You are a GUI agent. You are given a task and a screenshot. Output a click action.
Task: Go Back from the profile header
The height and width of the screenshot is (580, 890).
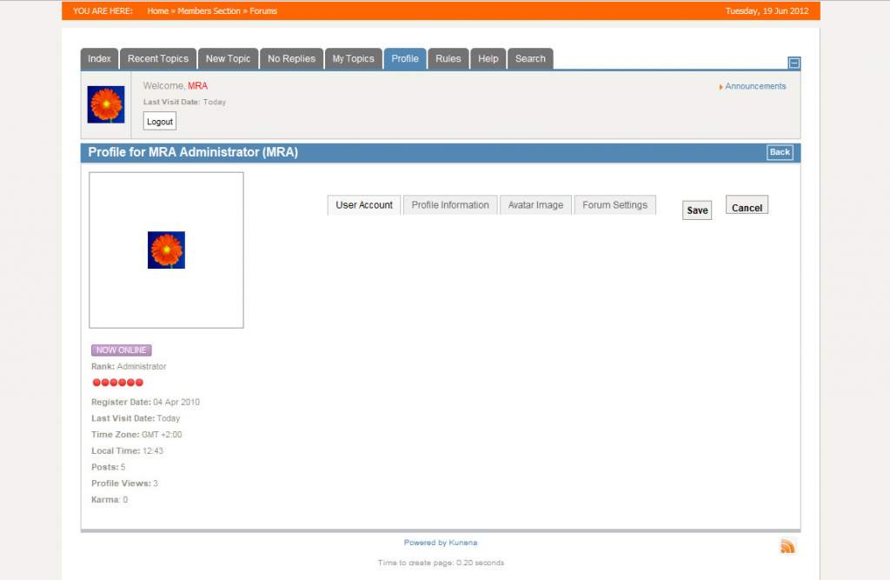pos(780,152)
